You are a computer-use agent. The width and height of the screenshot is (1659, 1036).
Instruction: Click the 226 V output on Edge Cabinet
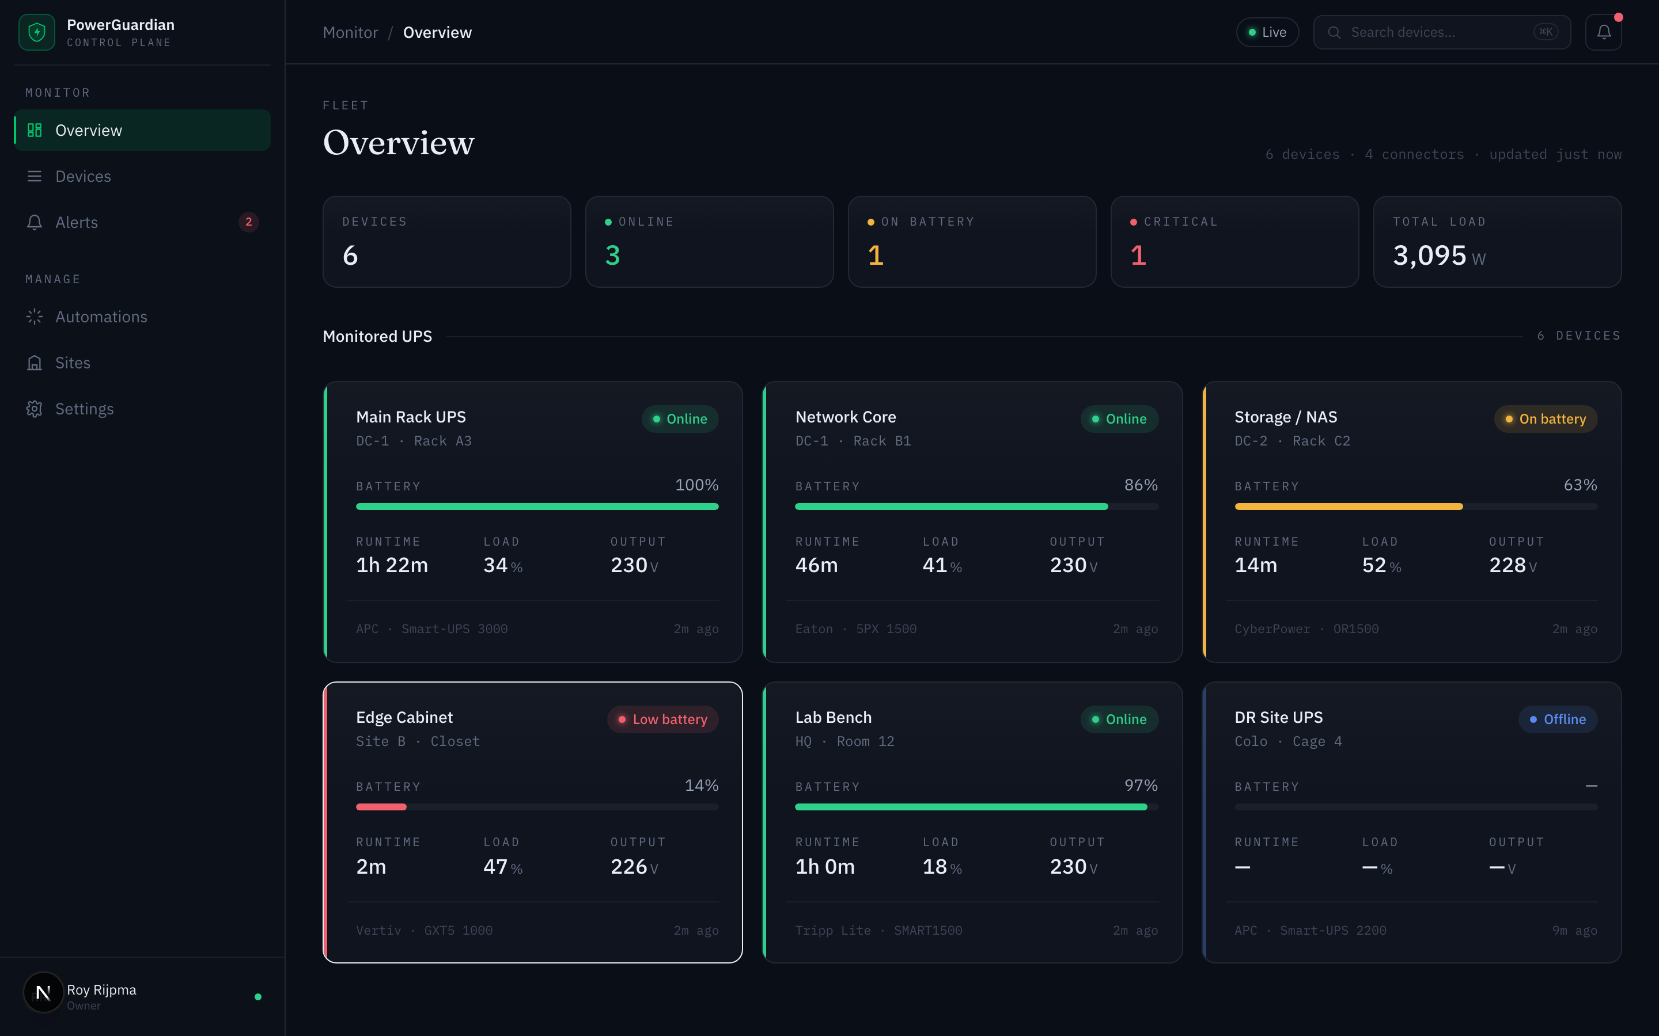634,867
